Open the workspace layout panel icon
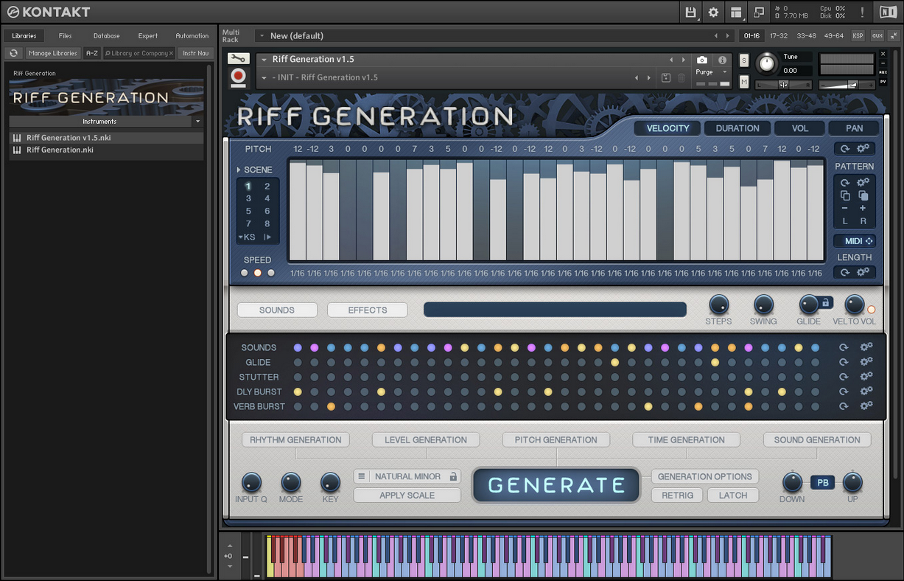 pyautogui.click(x=736, y=12)
